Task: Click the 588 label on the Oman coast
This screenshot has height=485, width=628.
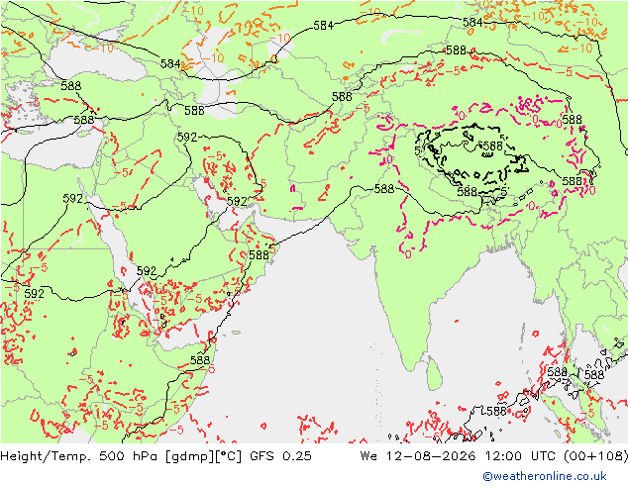Action: [x=259, y=255]
